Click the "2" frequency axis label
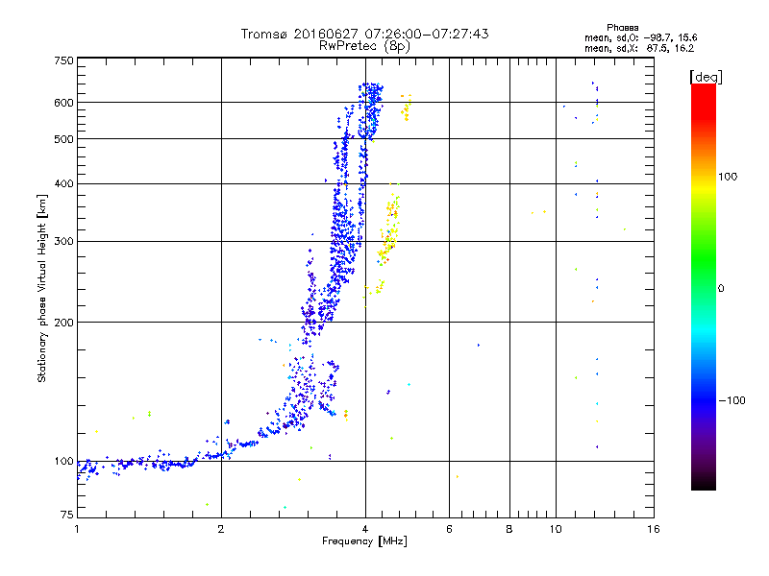The width and height of the screenshot is (769, 576). 221,529
